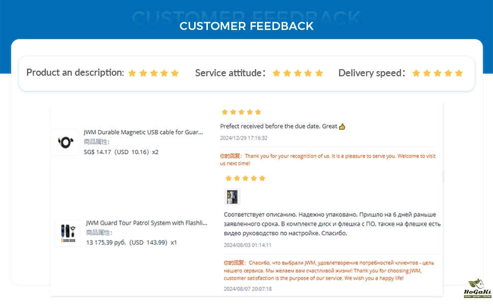Click first star of Product description rating

[x=132, y=73]
